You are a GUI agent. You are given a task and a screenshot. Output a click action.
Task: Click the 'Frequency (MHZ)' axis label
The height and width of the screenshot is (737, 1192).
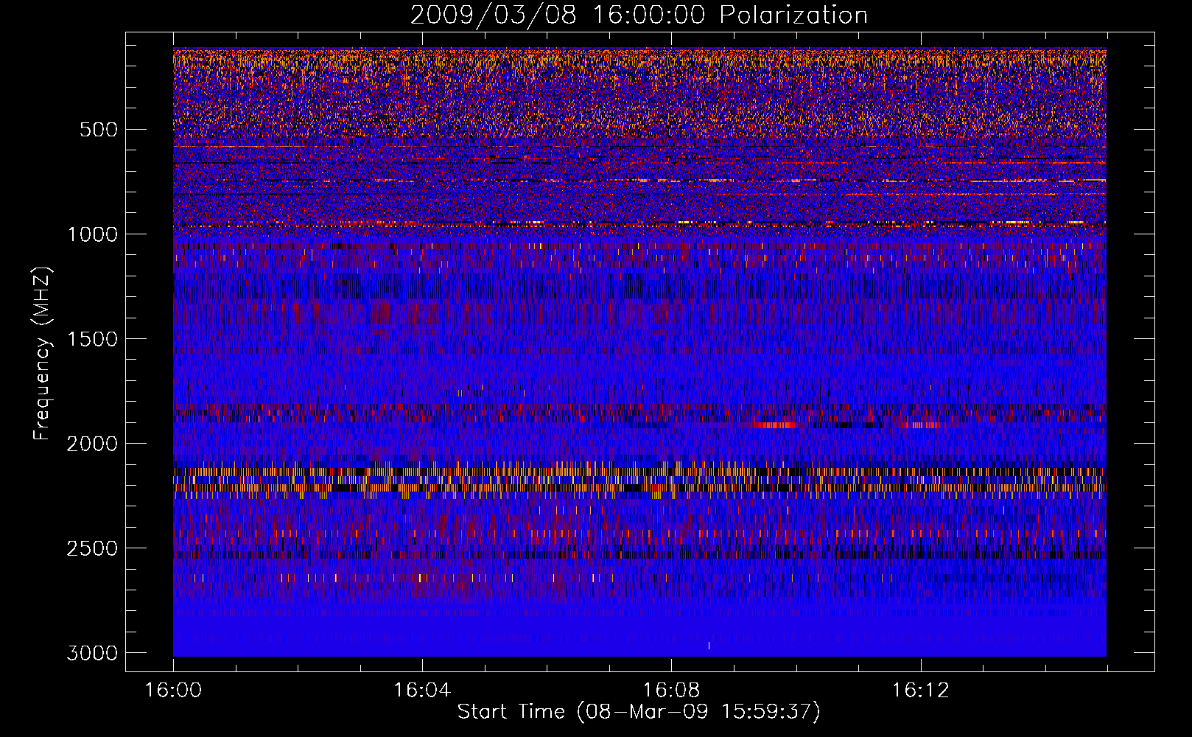[x=43, y=354]
